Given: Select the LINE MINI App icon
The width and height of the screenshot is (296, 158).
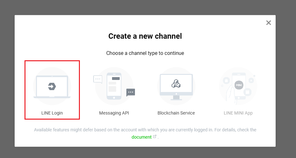Looking at the screenshot, I should coord(238,86).
